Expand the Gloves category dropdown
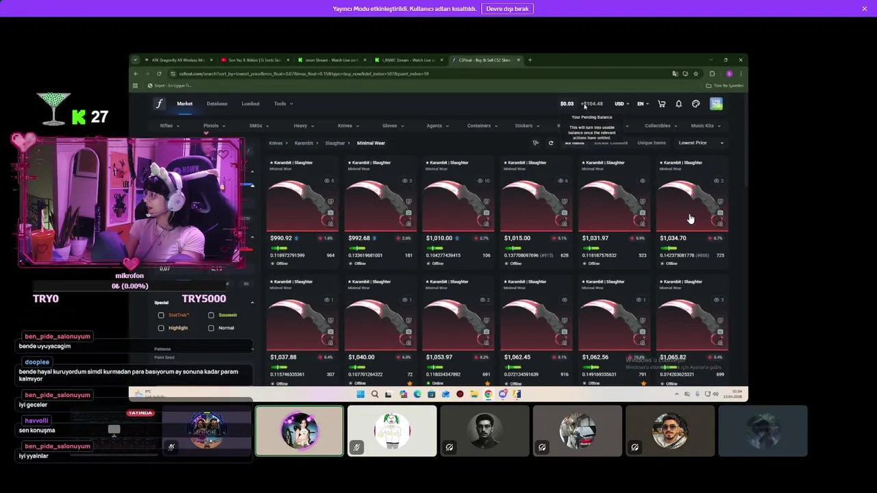 (393, 126)
